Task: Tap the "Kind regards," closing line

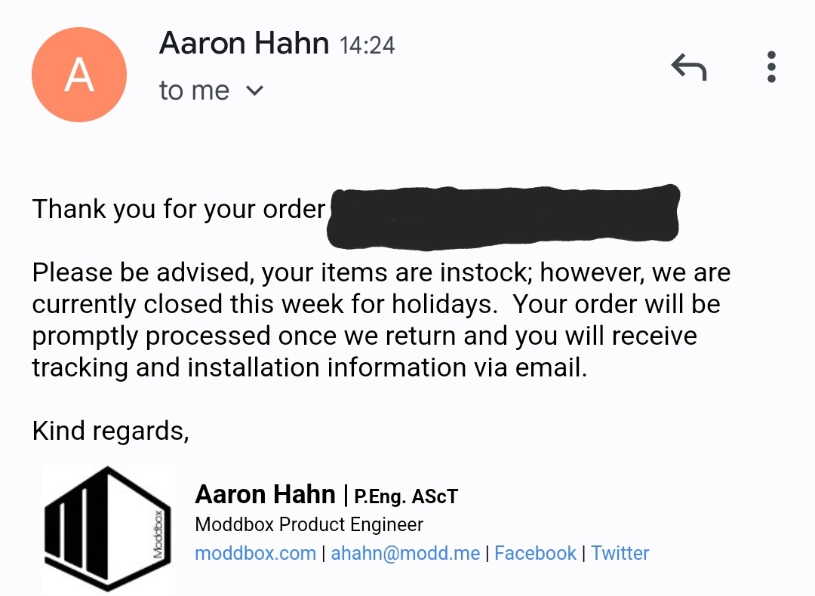Action: coord(110,431)
